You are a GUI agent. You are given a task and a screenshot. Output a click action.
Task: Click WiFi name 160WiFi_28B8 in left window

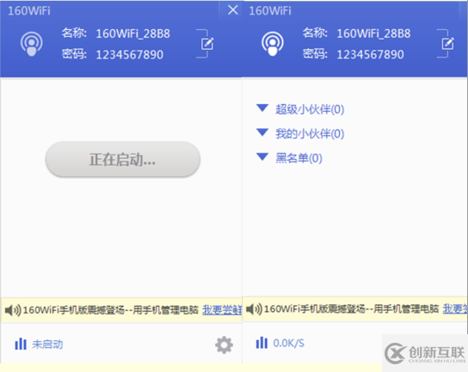(132, 34)
